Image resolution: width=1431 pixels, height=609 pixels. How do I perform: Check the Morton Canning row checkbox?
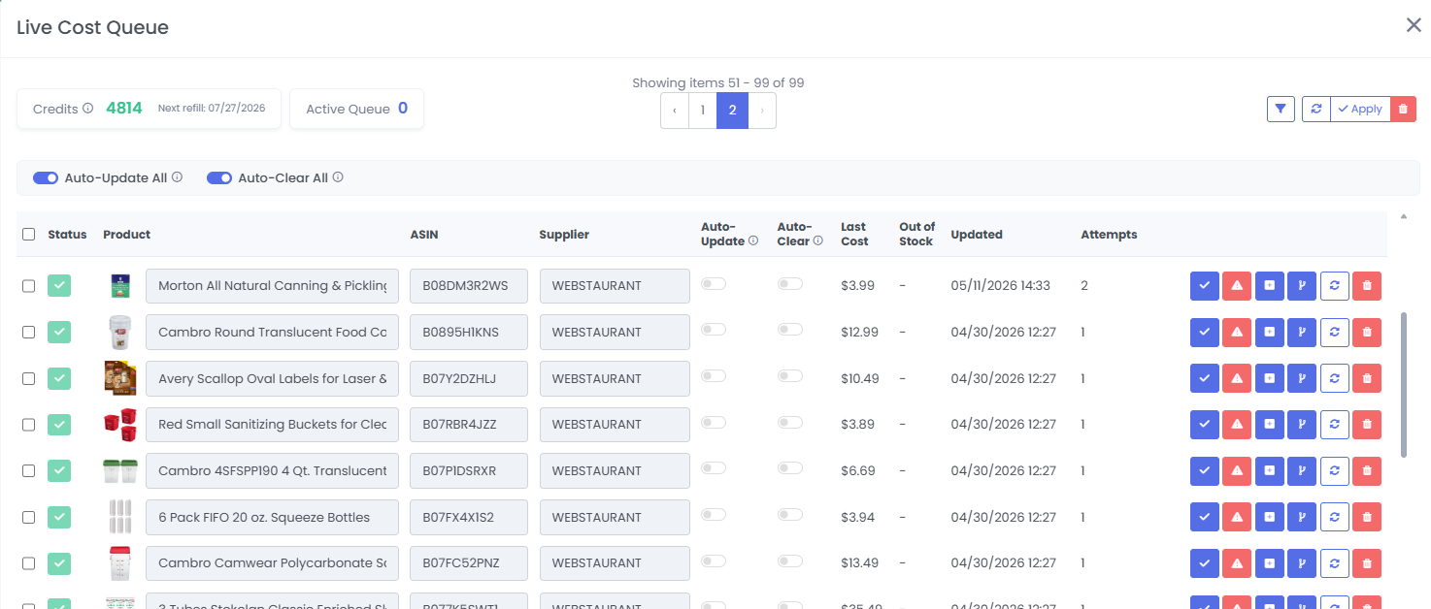(28, 285)
